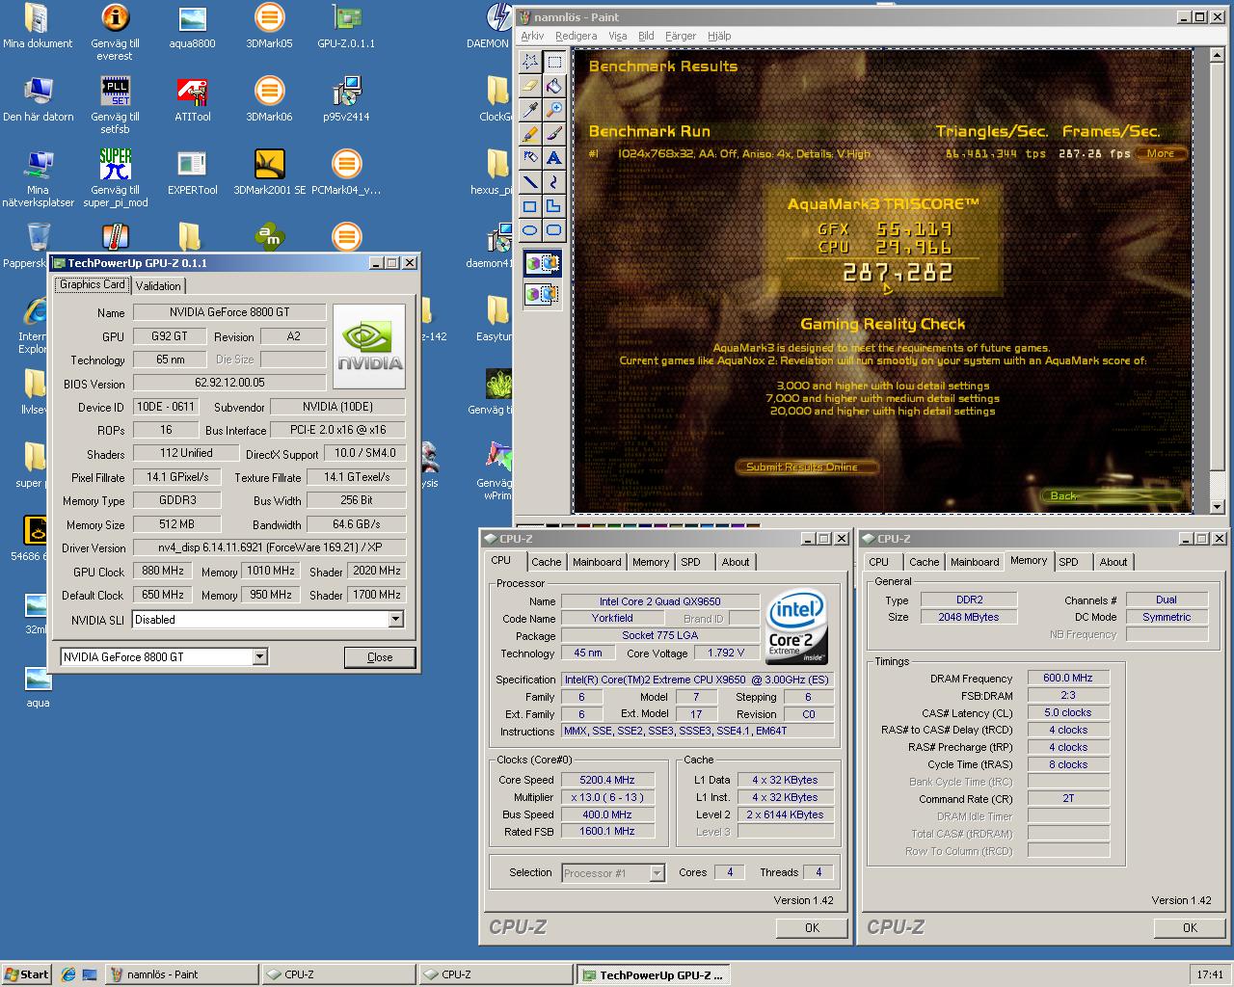Screen dimensions: 1234x987
Task: Choose the Rounded Rectangle tool in Paint
Action: click(554, 230)
